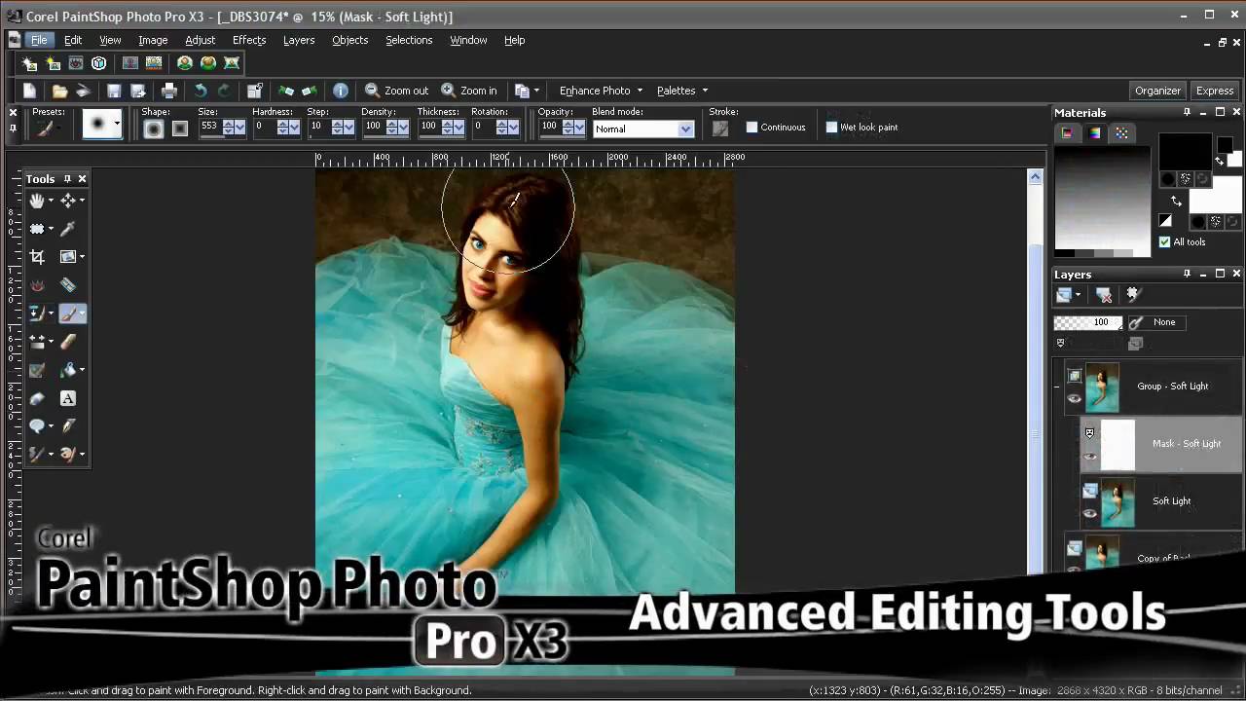Select the Pan hand tool
1246x701 pixels.
click(37, 201)
